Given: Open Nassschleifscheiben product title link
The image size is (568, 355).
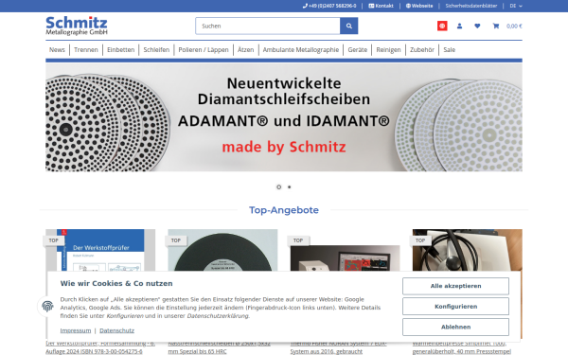Looking at the screenshot, I should pyautogui.click(x=219, y=347).
